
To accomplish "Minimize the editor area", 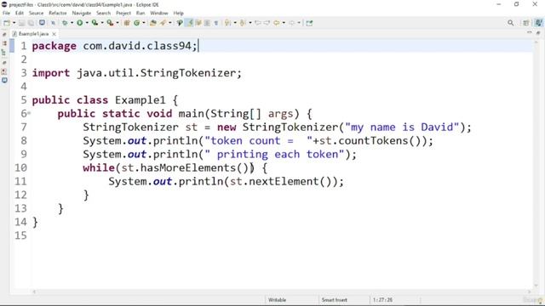I will tap(530, 32).
